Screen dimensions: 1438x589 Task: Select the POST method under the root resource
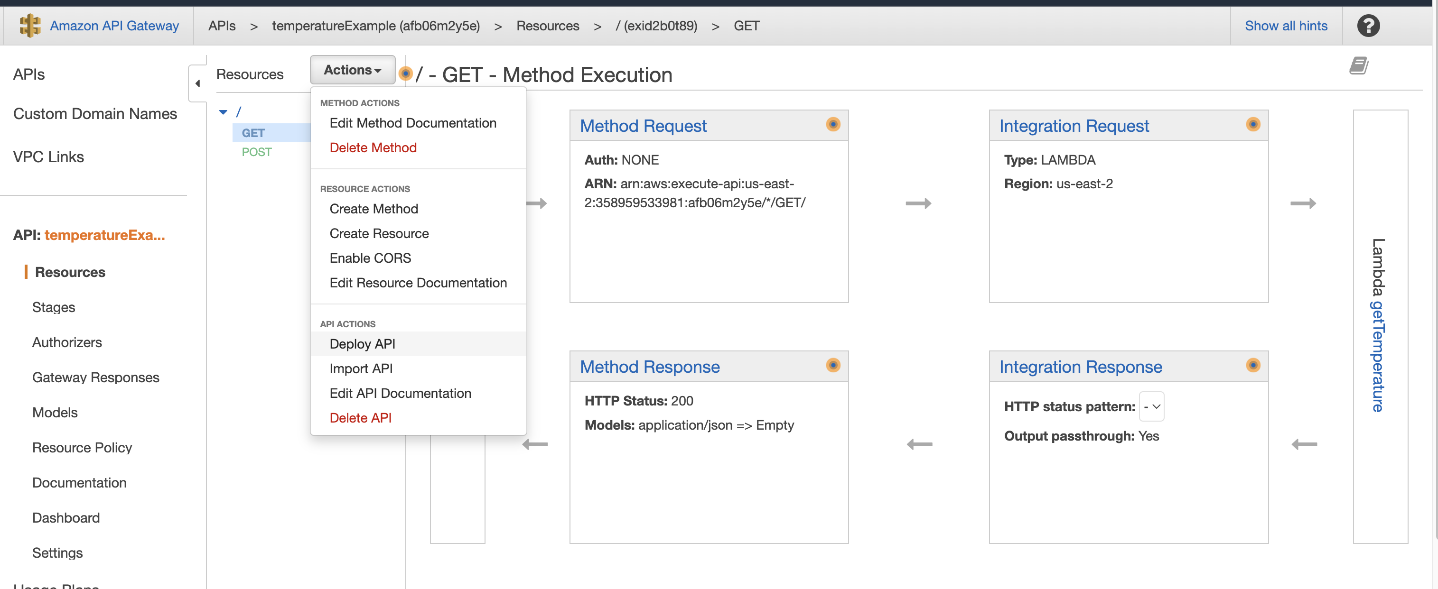(x=257, y=151)
